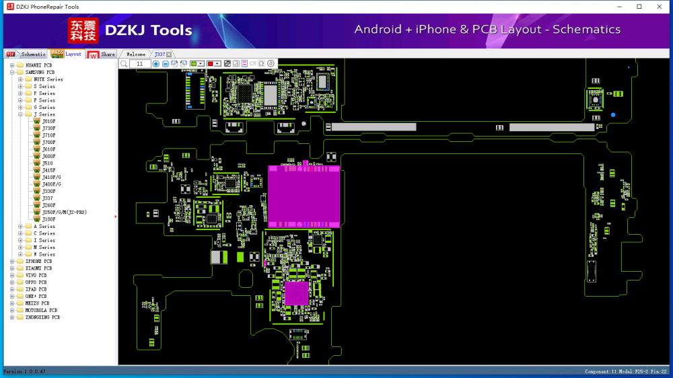This screenshot has width=673, height=378.
Task: Select J510 in the tree
Action: (47, 163)
